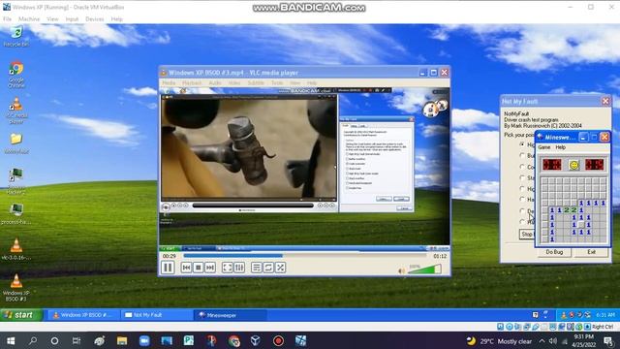Select Google Chrome desktop shortcut
The image size is (620, 349).
point(16,75)
